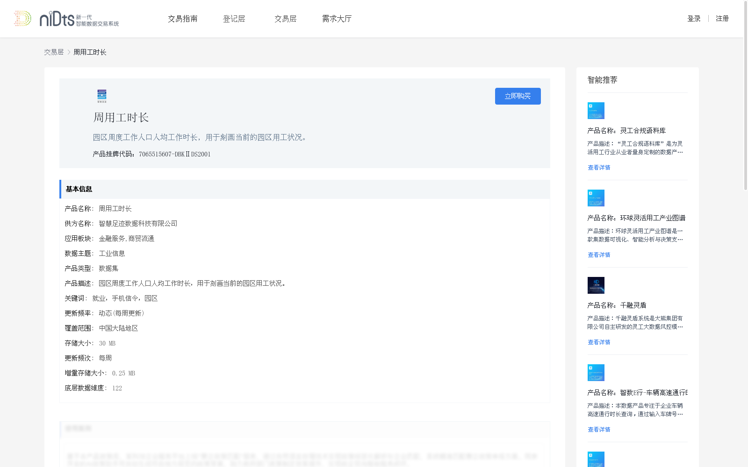Open the 智数E行 product thumbnail

[596, 373]
